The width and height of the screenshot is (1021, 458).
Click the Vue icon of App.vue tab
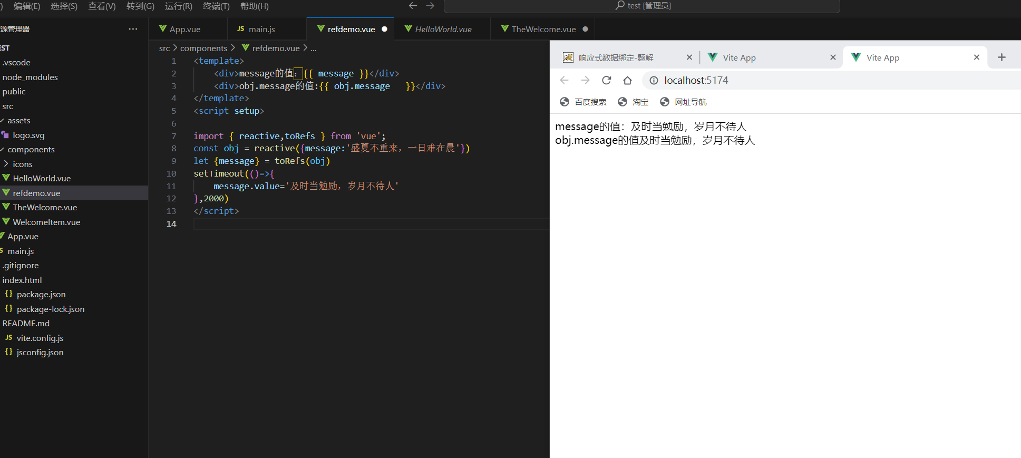pyautogui.click(x=163, y=28)
